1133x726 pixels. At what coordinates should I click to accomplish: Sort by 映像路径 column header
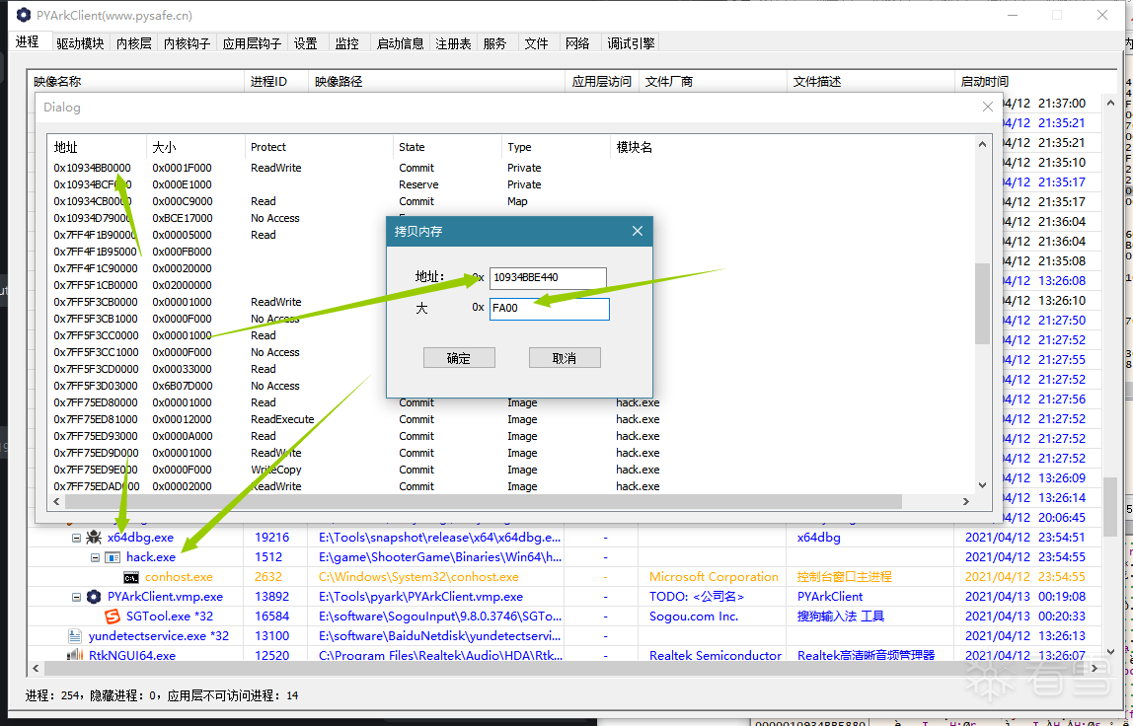click(436, 82)
